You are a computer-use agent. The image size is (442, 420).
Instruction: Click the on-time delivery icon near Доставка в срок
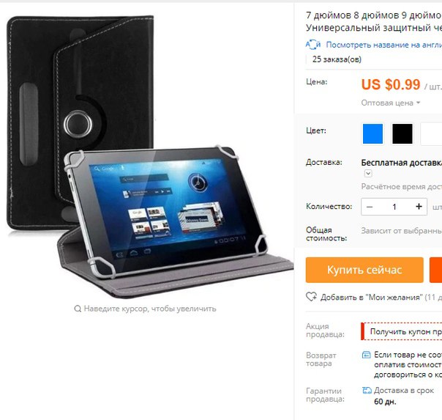[x=367, y=391]
